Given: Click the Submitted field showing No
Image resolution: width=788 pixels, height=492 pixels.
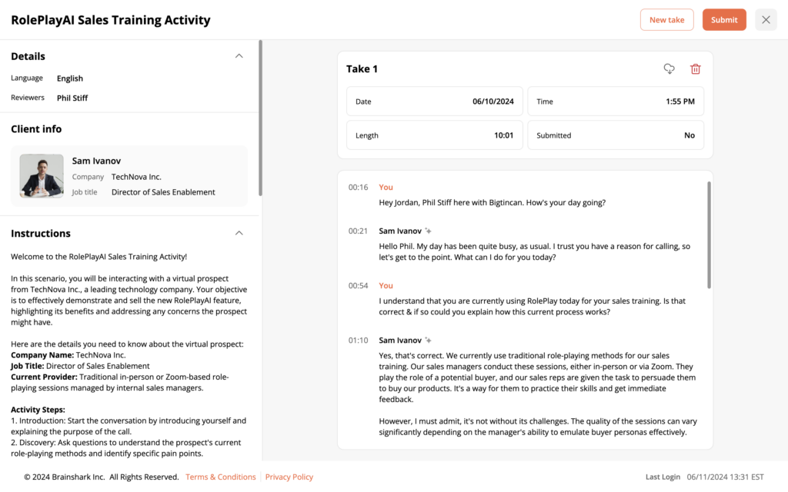Looking at the screenshot, I should point(616,135).
